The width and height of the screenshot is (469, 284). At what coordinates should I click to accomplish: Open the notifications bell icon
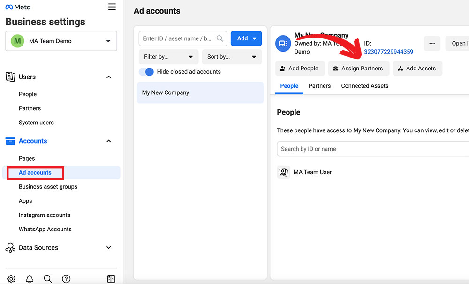30,279
